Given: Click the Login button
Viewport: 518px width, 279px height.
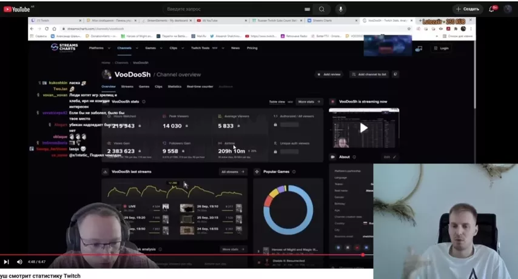Looking at the screenshot, I should tap(442, 48).
